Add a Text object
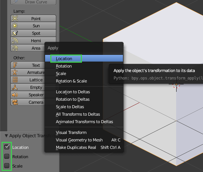The image size is (203, 172). click(28, 65)
